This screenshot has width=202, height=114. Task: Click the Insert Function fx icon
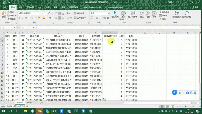34,28
